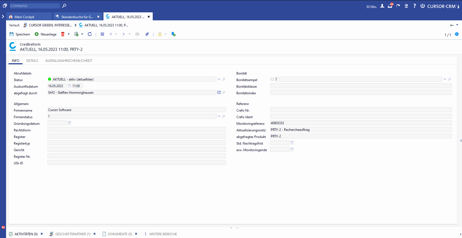Click the Bonitätsampel radio circle
Screen dimensions: 462x238
[x=272, y=79]
